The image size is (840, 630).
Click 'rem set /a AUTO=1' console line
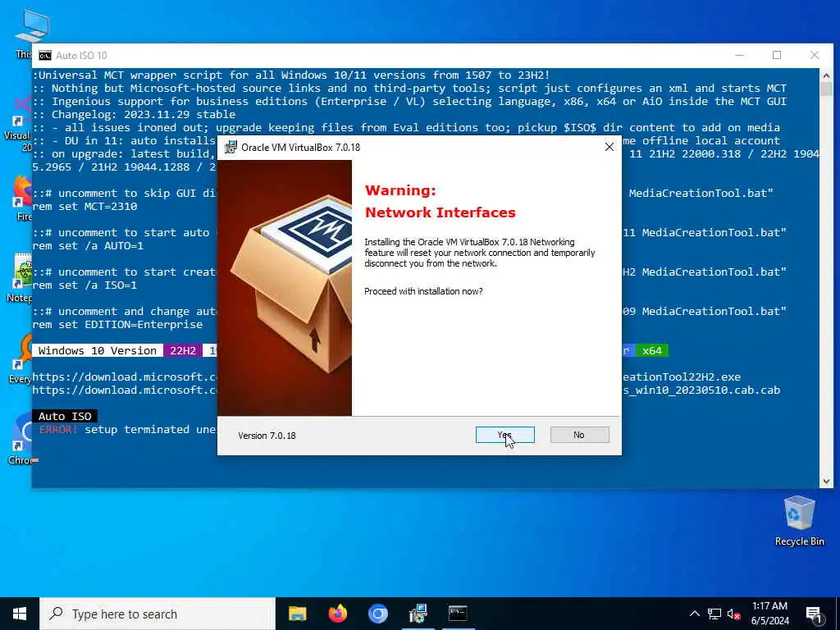click(88, 246)
